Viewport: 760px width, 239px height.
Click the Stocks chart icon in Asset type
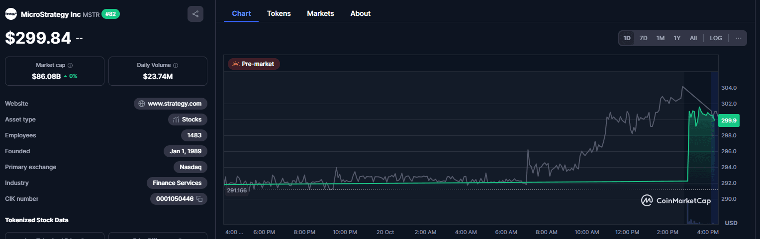(176, 119)
